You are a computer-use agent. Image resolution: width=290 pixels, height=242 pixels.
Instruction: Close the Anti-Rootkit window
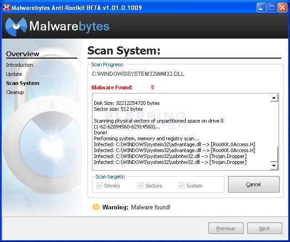click(282, 8)
